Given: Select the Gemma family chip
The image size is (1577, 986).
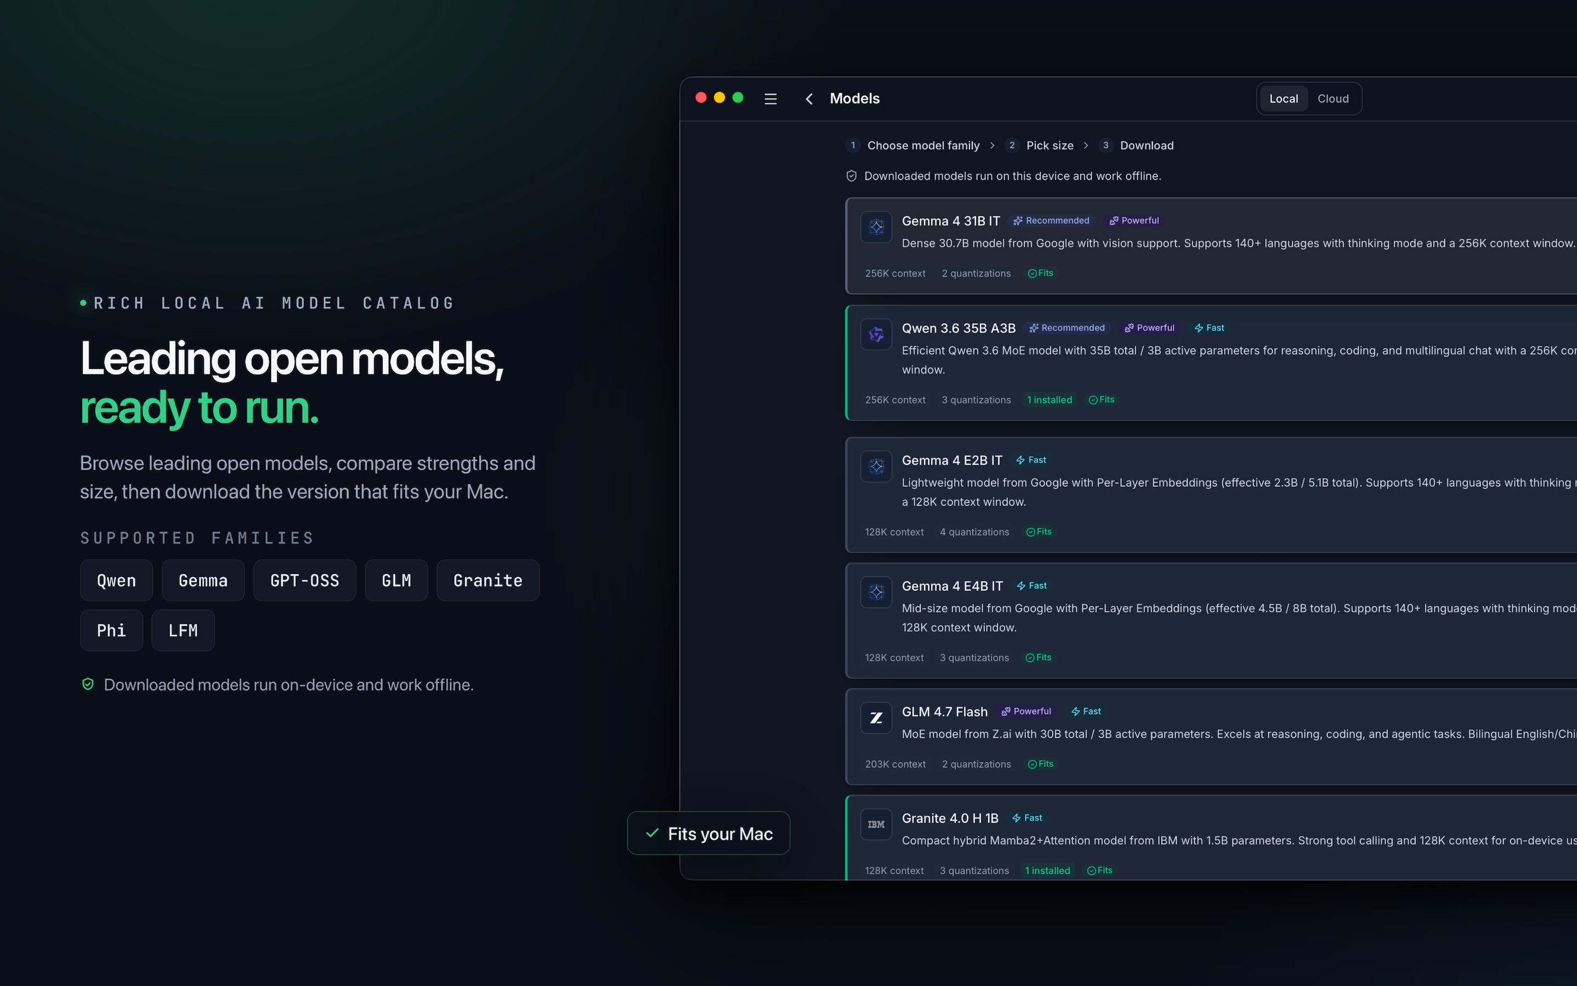Looking at the screenshot, I should click(x=203, y=580).
